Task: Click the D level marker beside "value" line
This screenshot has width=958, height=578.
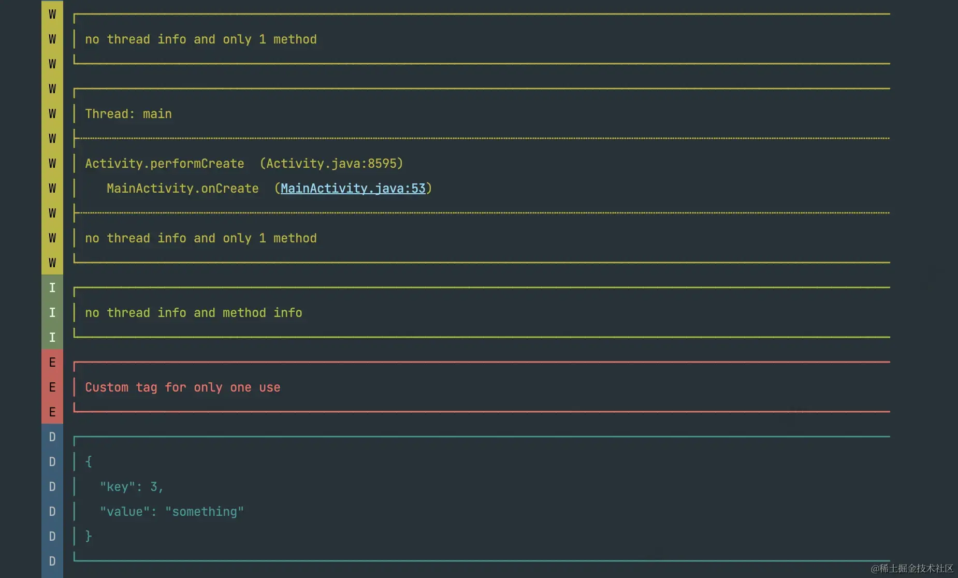Action: click(52, 512)
